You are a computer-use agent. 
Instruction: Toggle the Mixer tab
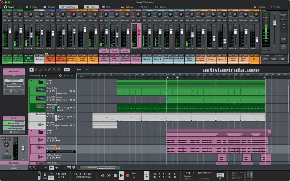tap(91, 7)
